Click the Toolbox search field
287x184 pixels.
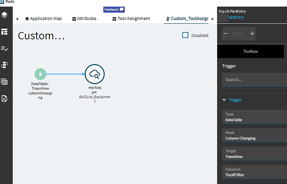click(x=255, y=79)
